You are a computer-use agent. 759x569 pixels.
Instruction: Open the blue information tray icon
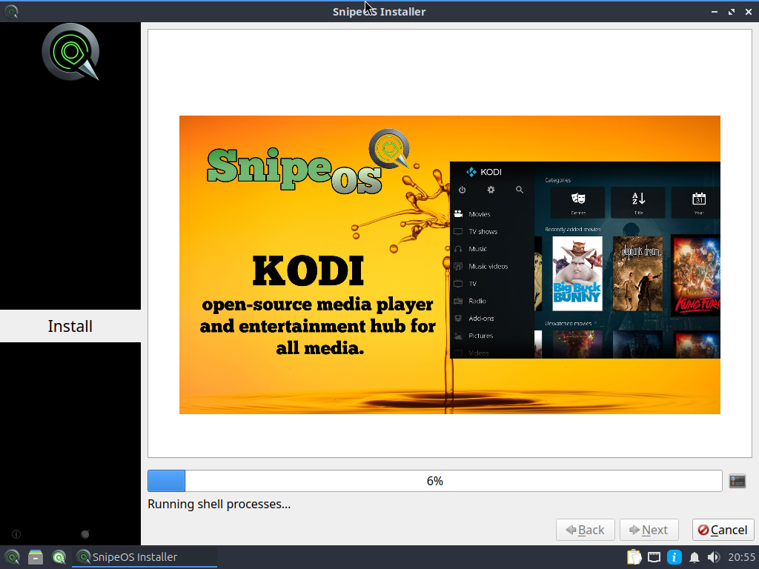coord(675,557)
